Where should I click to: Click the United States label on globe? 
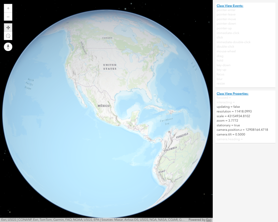click(x=110, y=67)
